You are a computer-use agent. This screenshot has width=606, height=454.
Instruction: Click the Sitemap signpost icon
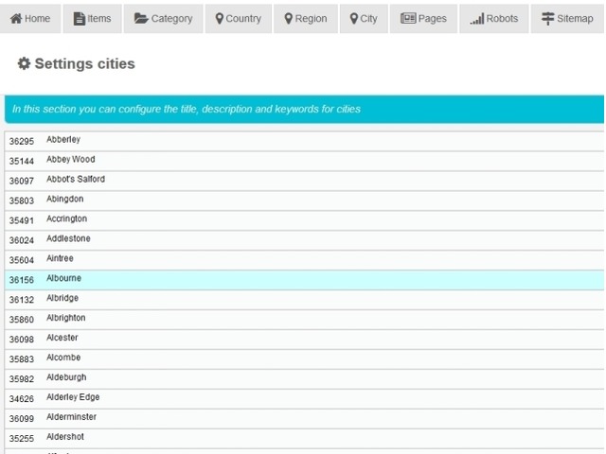(547, 19)
